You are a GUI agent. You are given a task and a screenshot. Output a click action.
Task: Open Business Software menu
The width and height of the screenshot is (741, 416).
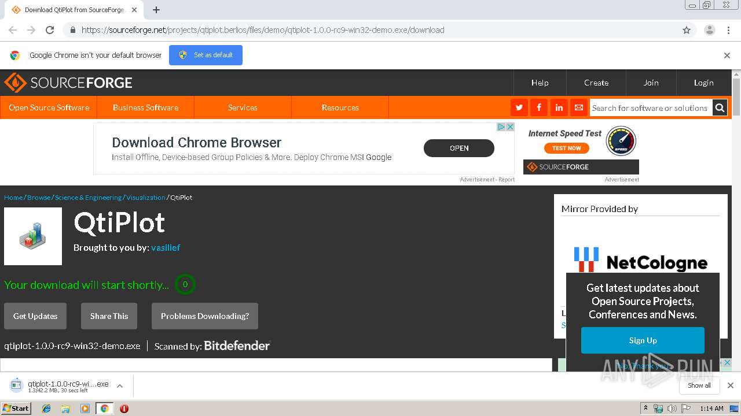point(145,107)
